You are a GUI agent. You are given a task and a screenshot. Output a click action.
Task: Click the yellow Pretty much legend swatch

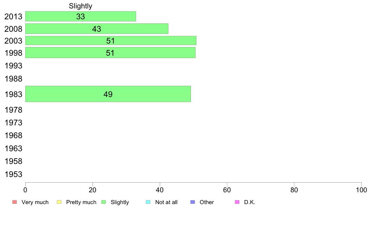click(59, 202)
